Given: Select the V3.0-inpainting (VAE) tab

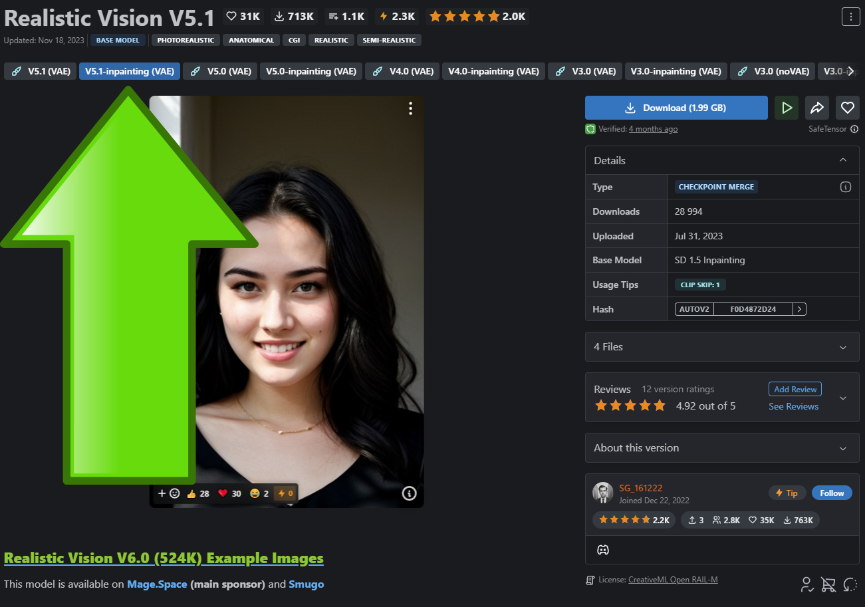Looking at the screenshot, I should 676,71.
